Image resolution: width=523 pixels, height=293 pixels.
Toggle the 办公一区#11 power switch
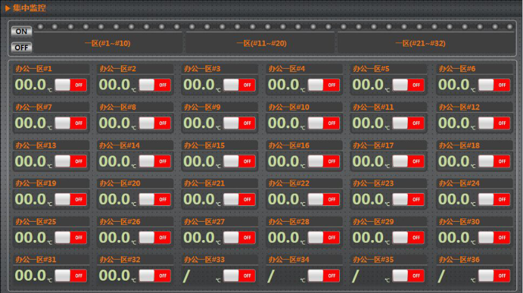pyautogui.click(x=409, y=123)
